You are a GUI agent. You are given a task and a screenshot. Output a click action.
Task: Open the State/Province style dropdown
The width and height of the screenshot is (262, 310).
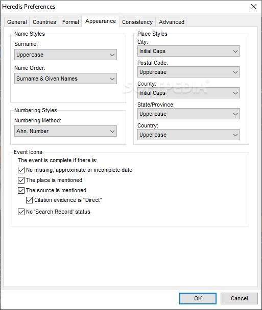pos(188,114)
